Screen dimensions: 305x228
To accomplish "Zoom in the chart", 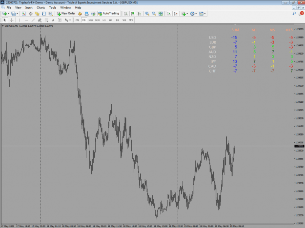I will point(147,14).
